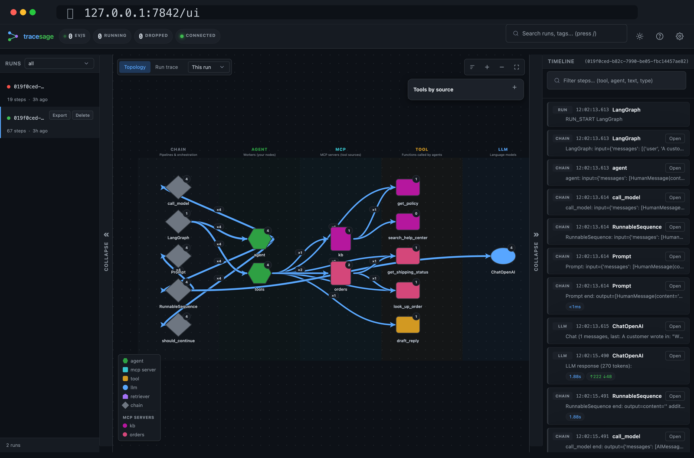Screen dimensions: 694x458
Task: Select the ChatOpenAI LLM node
Action: 503,256
